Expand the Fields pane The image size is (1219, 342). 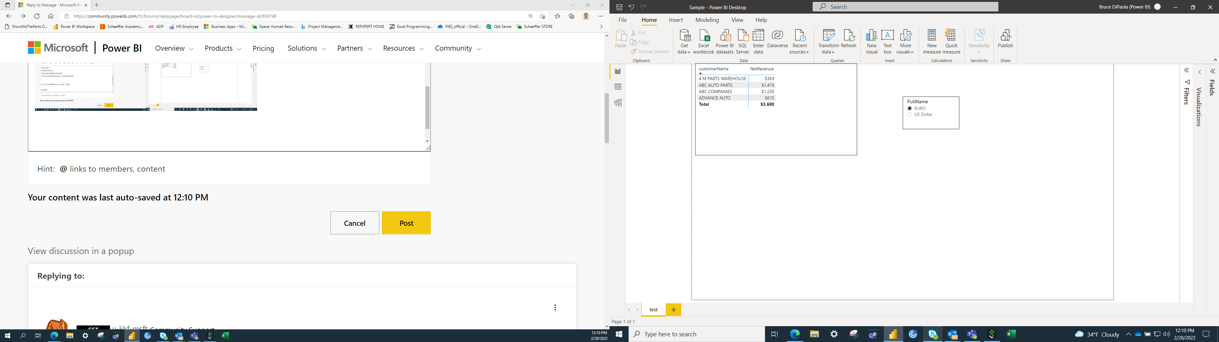click(1212, 71)
